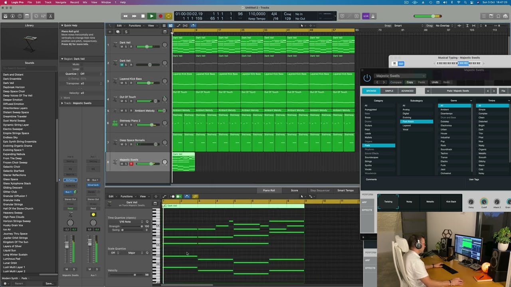Select Glass Xylophone Stack in the Library

pos(17,183)
